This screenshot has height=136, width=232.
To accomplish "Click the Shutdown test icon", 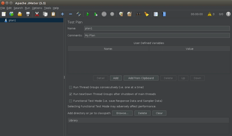I will (x=112, y=14).
